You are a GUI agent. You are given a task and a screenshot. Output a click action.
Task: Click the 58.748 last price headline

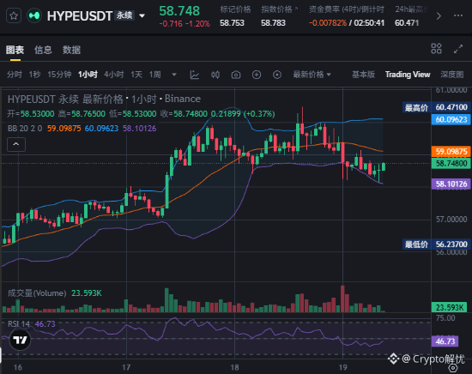(x=179, y=11)
